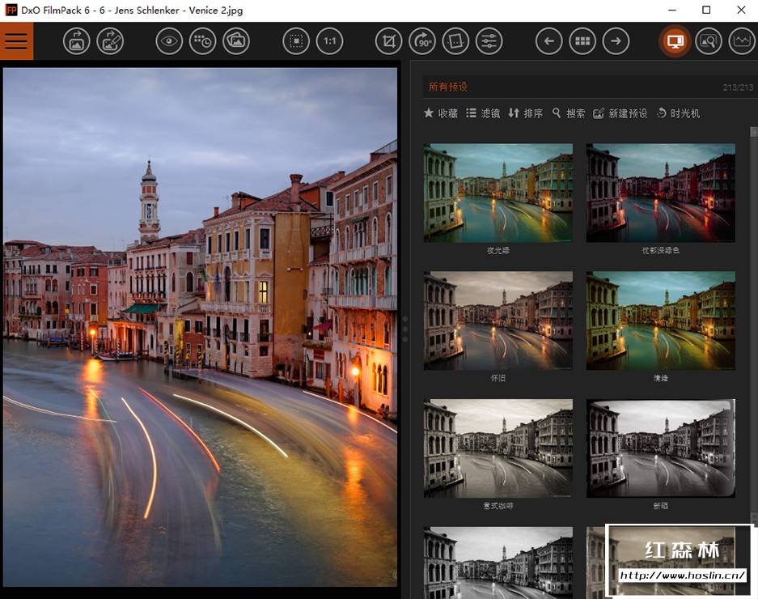
Task: Toggle the eye preview comparison icon
Action: pyautogui.click(x=168, y=41)
